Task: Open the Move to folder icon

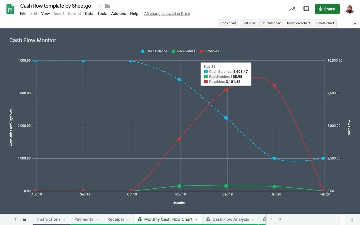Action: [x=107, y=6]
